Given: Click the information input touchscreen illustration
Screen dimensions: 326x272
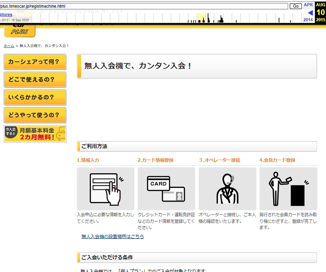Looking at the screenshot, I should (105, 189).
